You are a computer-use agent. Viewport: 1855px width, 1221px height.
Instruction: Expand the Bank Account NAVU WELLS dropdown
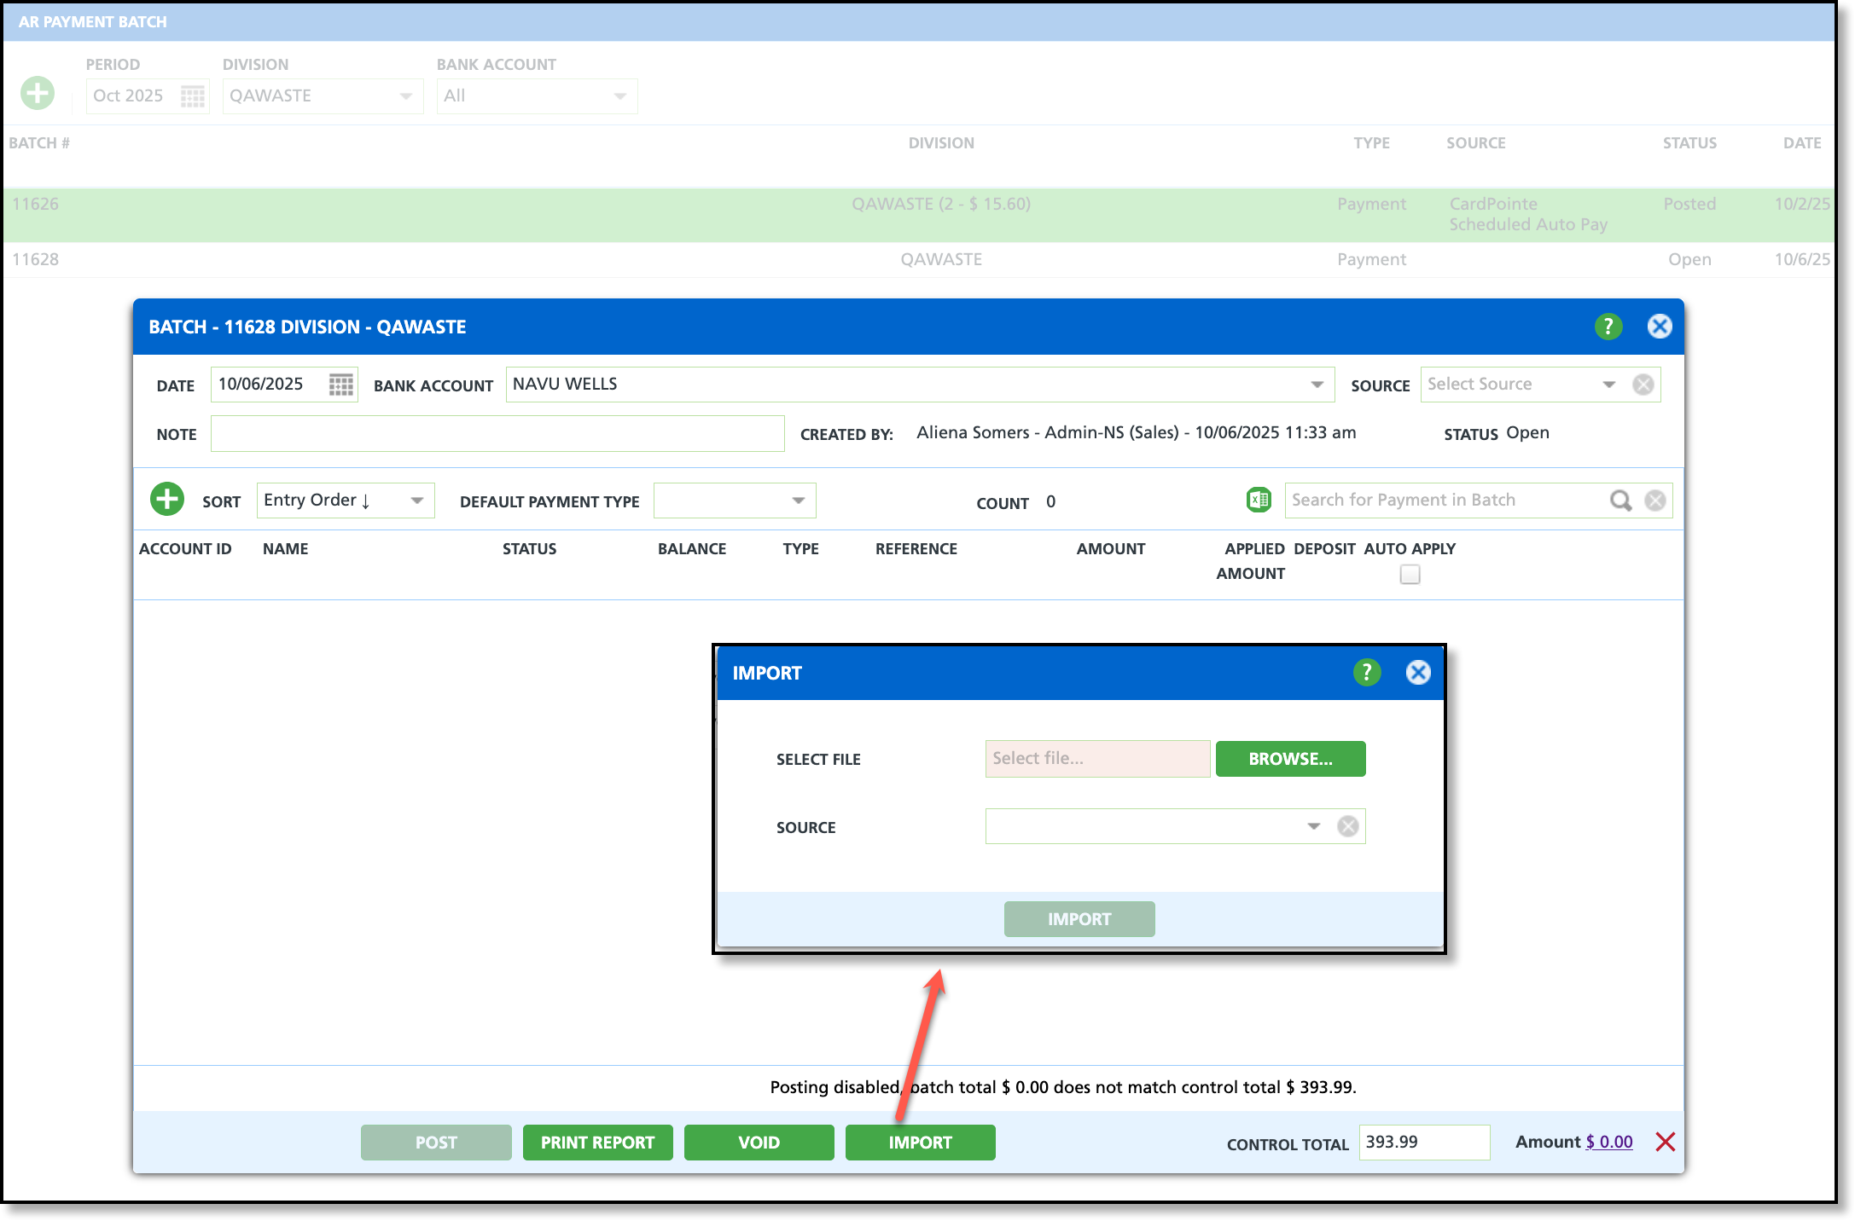pyautogui.click(x=1317, y=385)
